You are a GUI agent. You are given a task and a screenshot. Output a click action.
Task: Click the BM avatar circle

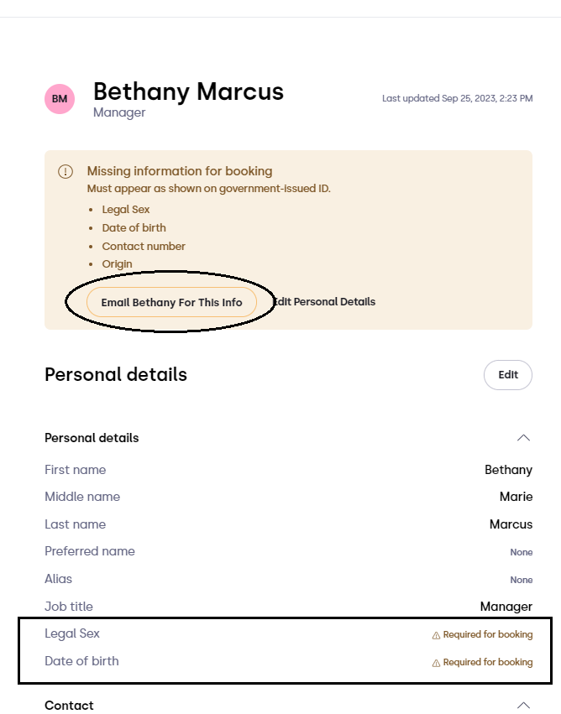60,99
